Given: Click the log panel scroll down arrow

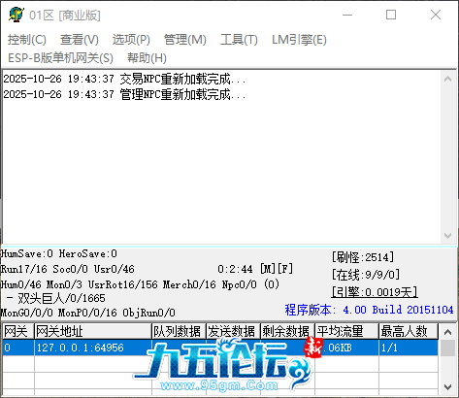Looking at the screenshot, I should (x=447, y=236).
